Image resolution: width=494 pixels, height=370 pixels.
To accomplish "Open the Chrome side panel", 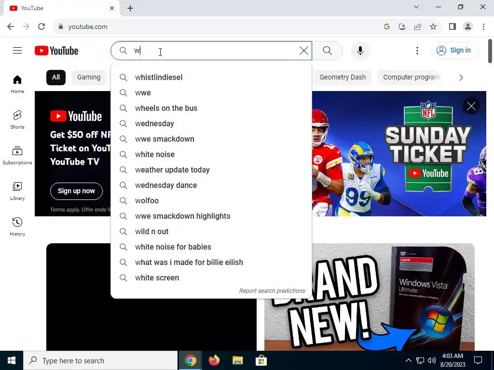I will point(453,27).
